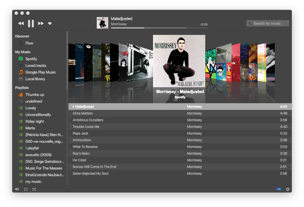Select the black-and-white portrait album at far right

[x=270, y=62]
